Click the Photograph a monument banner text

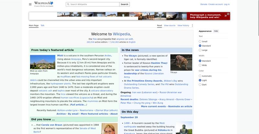click(x=205, y=16)
